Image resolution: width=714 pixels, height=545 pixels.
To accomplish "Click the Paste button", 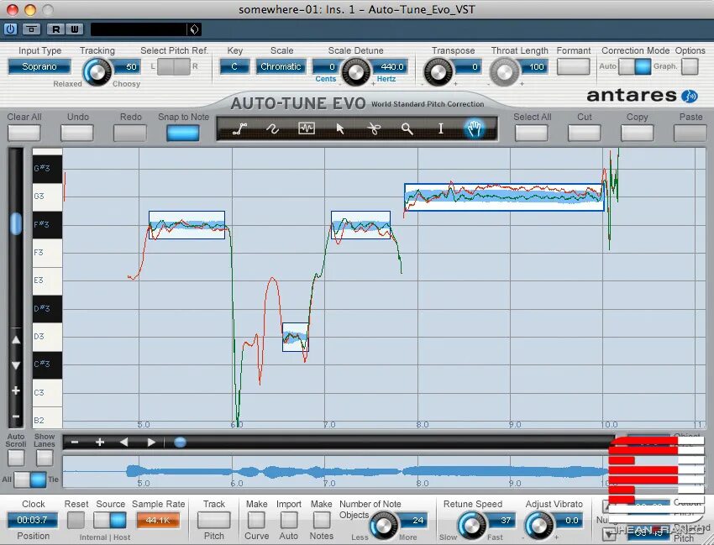I will click(x=690, y=133).
